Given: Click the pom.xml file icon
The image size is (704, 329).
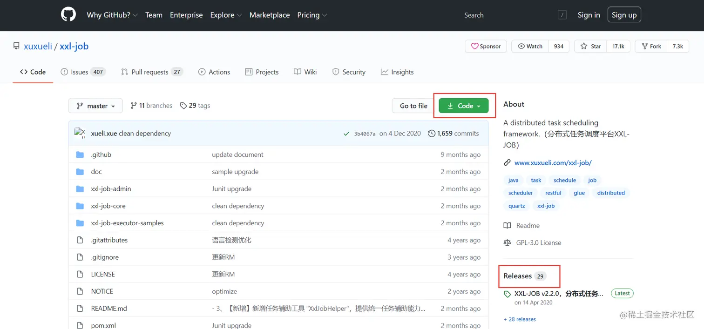Looking at the screenshot, I should (80, 325).
